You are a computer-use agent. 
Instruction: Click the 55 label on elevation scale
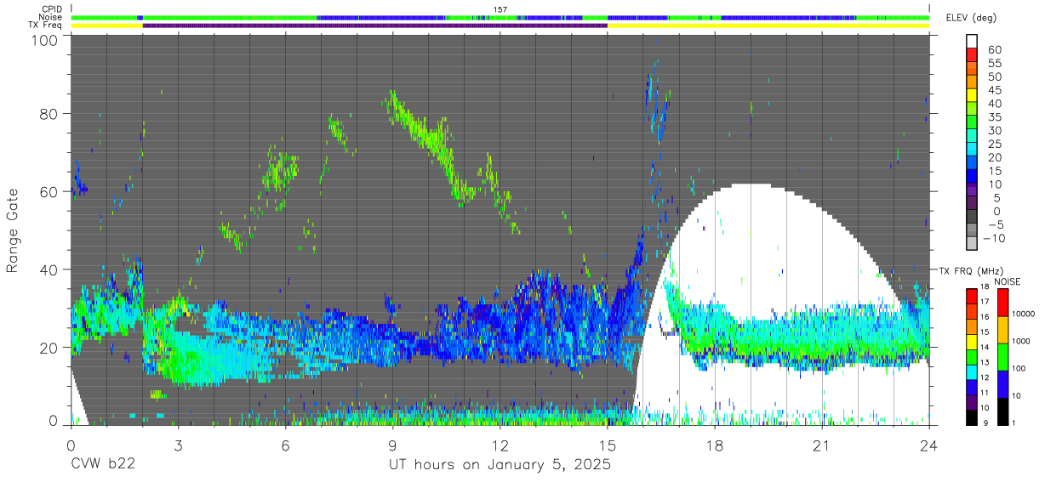point(994,63)
